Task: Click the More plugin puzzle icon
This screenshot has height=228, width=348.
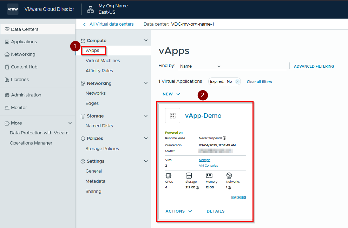Action: pyautogui.click(x=7, y=123)
